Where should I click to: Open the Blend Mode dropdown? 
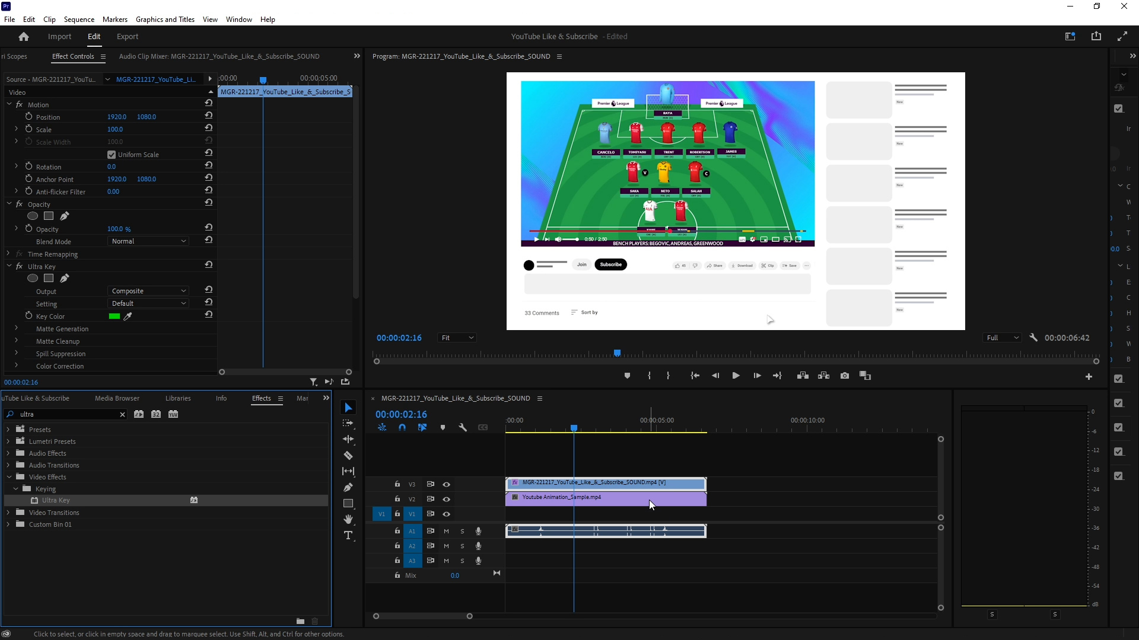(x=148, y=241)
